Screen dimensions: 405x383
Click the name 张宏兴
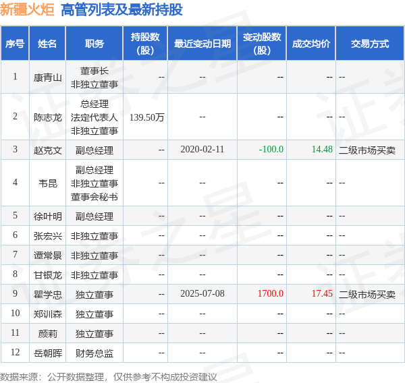(x=47, y=235)
